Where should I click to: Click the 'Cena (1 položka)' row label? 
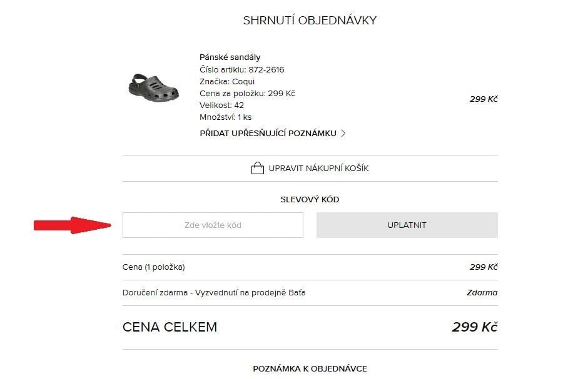tap(154, 267)
